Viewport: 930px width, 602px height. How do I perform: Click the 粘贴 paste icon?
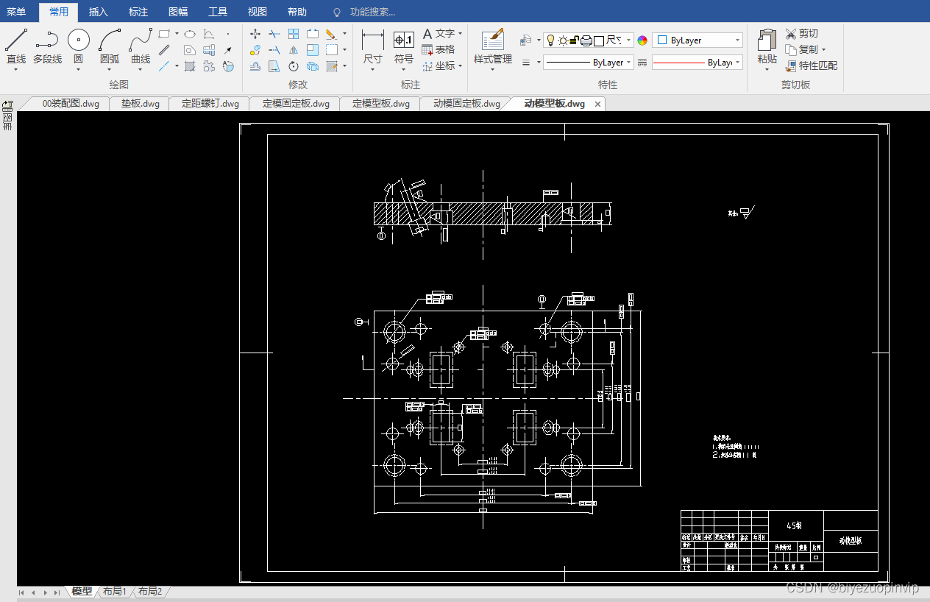point(767,40)
